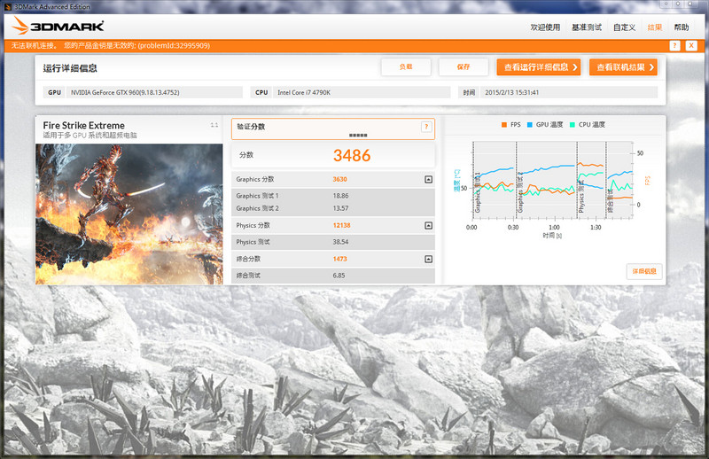Click the Graphics 测试 2 value 13.57

(340, 208)
